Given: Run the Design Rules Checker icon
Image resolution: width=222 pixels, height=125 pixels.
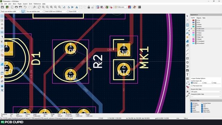Looking at the screenshot, I should point(111,7).
